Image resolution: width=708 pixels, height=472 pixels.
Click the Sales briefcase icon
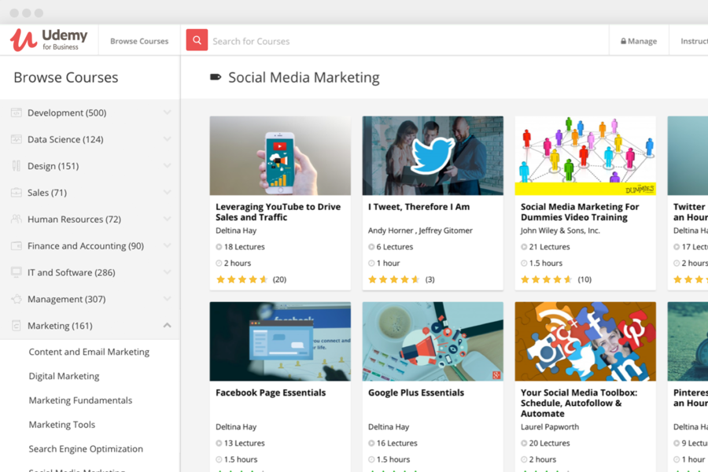17,193
